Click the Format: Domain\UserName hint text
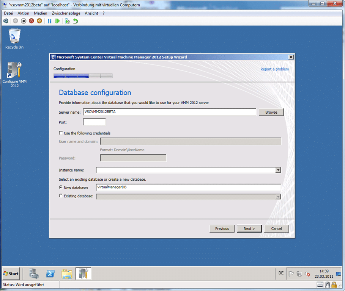The height and width of the screenshot is (291, 345). tap(122, 150)
